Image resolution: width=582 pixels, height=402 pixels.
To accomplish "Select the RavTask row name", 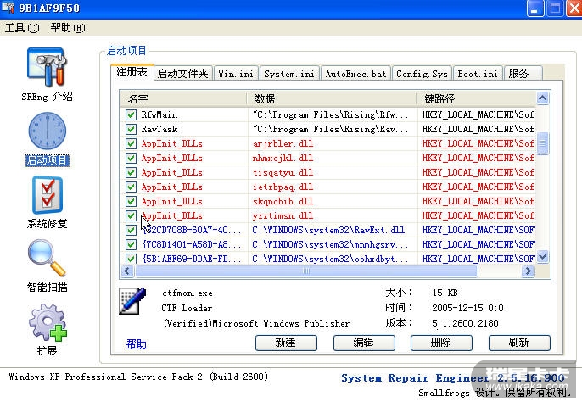I will (x=159, y=129).
